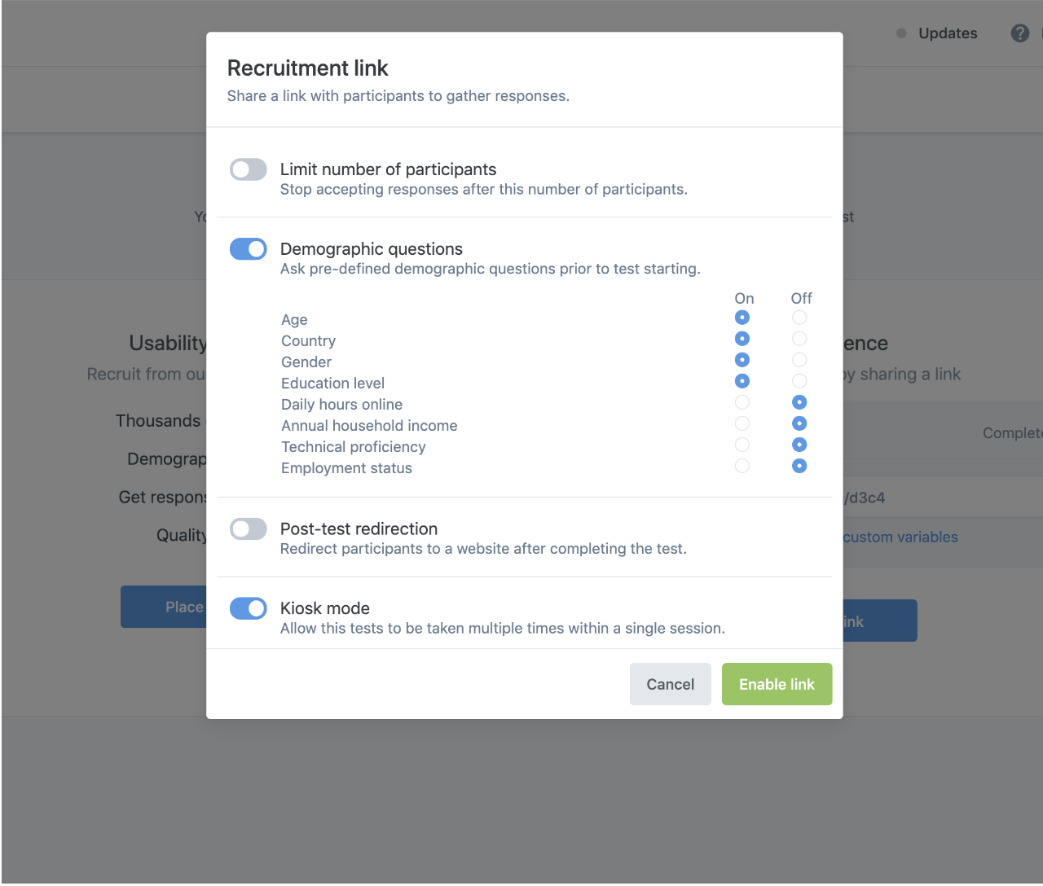1043x886 pixels.
Task: Turn off the Demographic questions toggle
Action: click(x=249, y=249)
